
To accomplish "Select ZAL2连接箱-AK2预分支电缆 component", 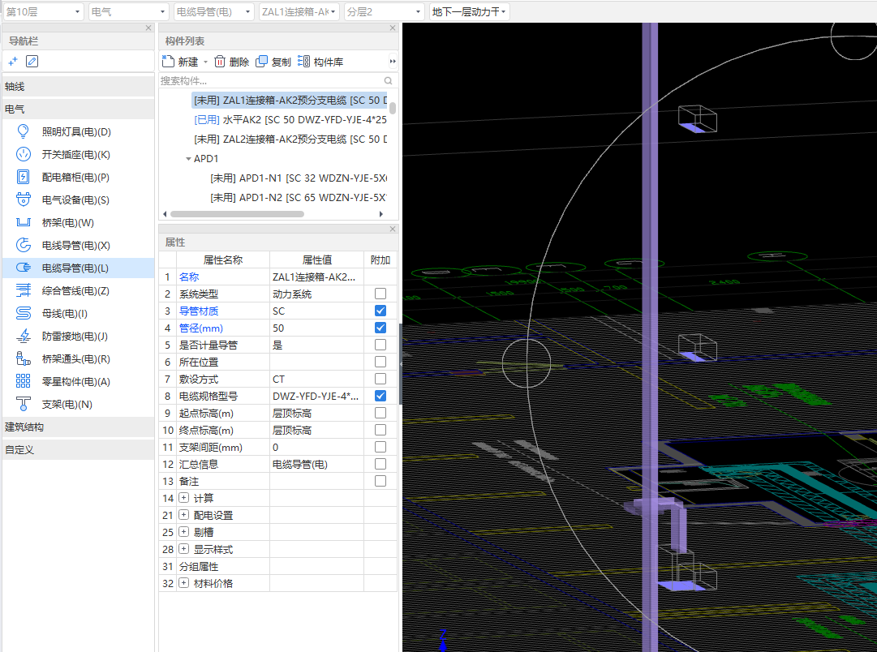I will pos(290,139).
